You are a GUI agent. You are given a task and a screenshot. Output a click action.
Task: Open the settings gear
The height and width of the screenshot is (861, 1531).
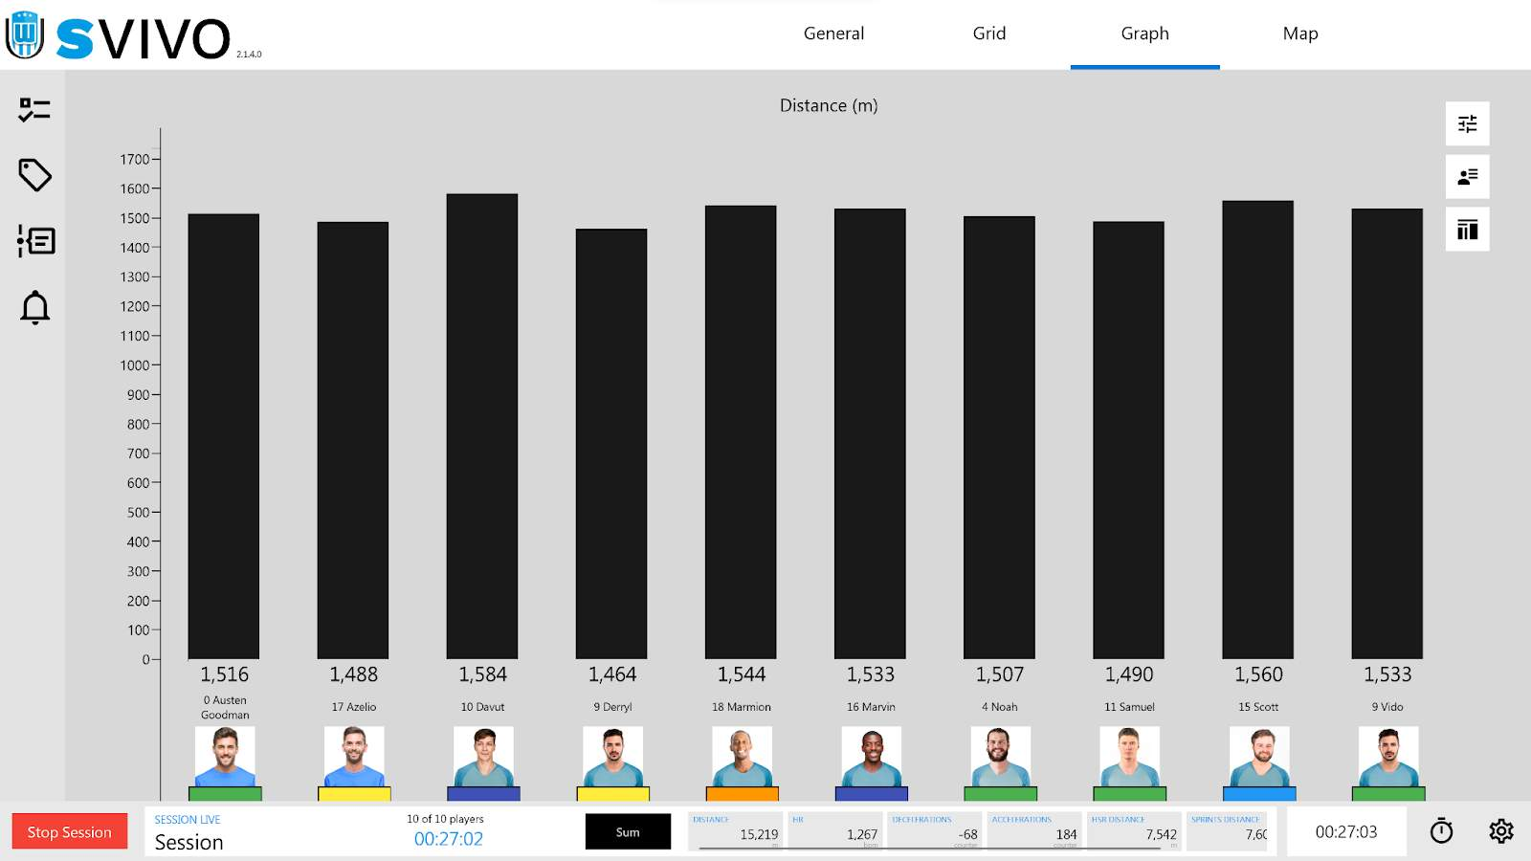tap(1501, 831)
